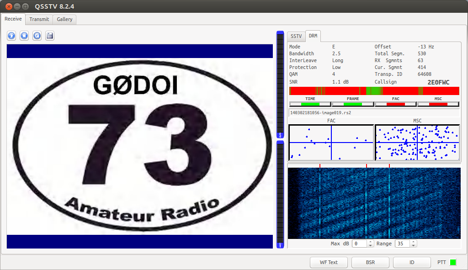Select the SSTV tab in the status panel
This screenshot has height=270, width=468.
click(296, 36)
